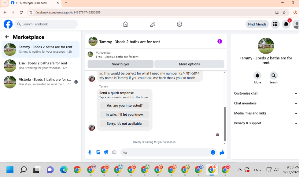Screen dimensions: 299x177
Task: Open Windows taskbar search
Action: pos(24,170)
